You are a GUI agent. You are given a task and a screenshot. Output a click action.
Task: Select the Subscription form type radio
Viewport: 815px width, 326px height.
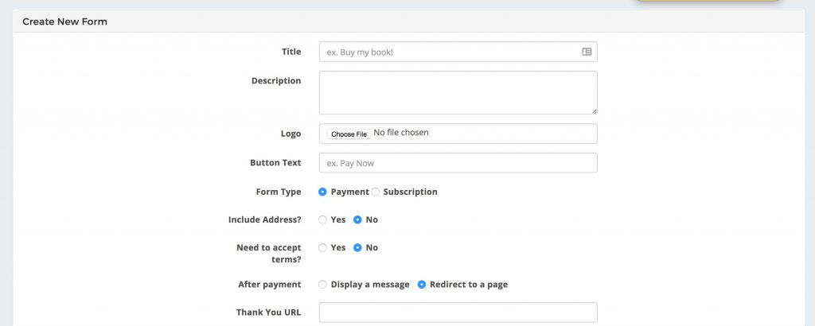[x=376, y=192]
